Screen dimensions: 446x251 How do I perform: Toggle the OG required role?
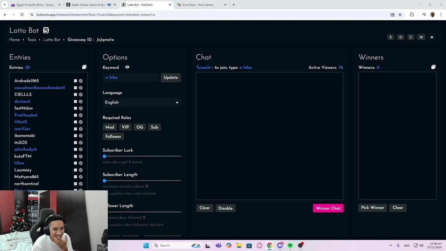click(x=140, y=127)
